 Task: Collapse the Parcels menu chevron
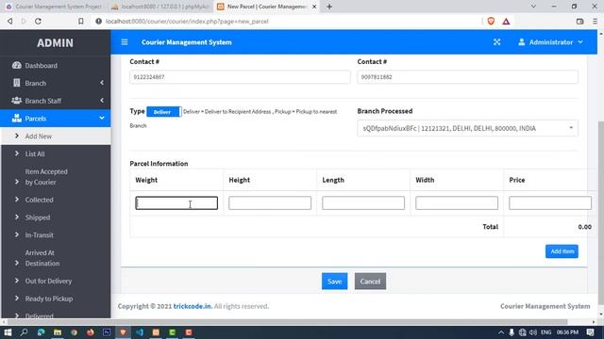pos(102,118)
